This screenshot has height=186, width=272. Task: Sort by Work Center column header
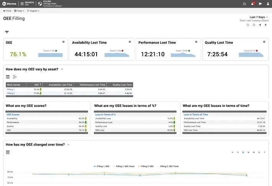point(16,85)
